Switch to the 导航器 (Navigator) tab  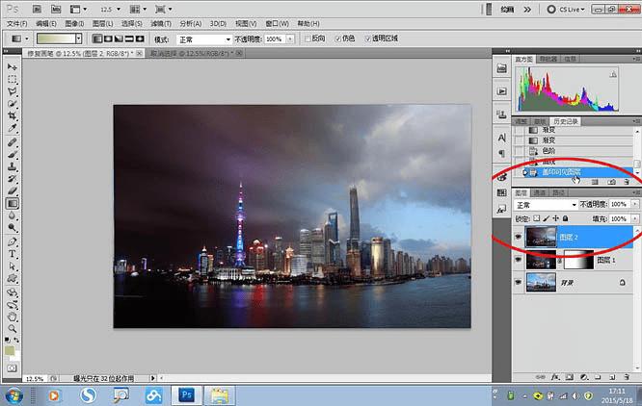point(548,60)
